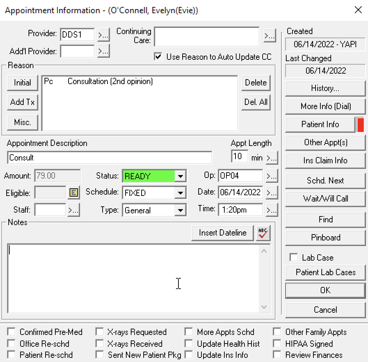Open More Info (Dial)
This screenshot has height=362, width=368.
[325, 106]
